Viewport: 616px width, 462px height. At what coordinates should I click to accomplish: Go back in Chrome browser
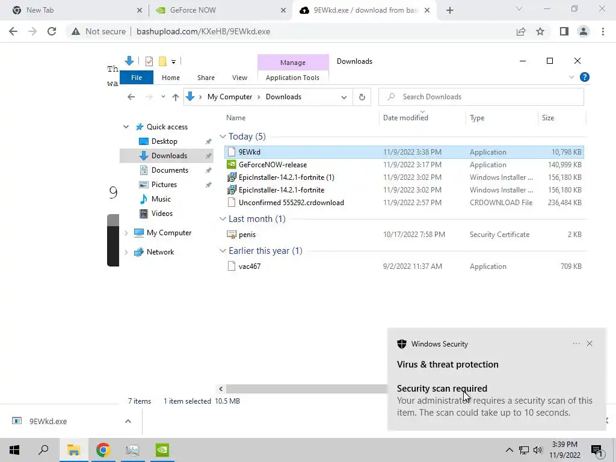13,31
